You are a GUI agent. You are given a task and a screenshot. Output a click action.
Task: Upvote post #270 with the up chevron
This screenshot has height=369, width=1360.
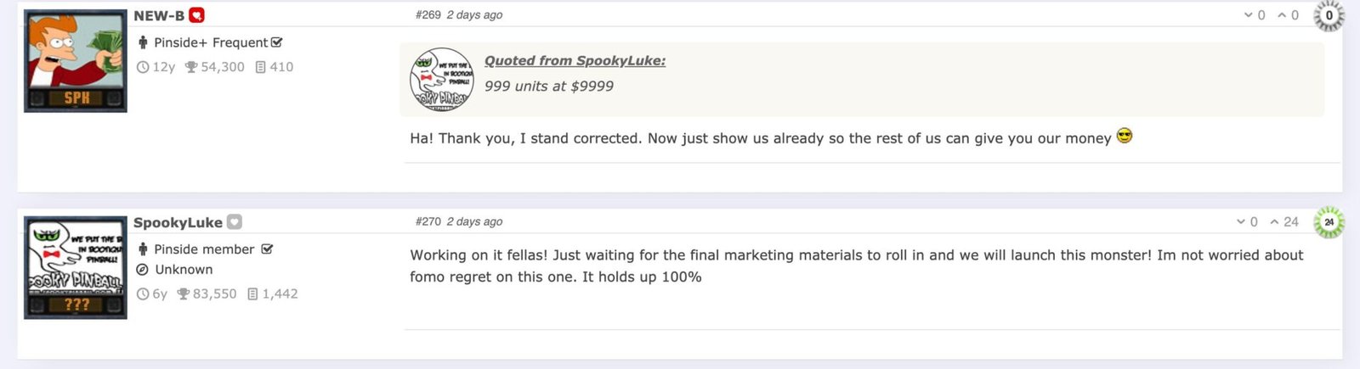coord(1274,222)
